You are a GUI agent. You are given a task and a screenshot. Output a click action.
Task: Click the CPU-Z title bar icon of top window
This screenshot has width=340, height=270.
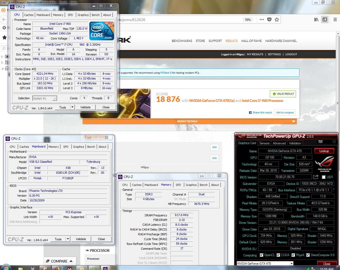pyautogui.click(x=12, y=7)
